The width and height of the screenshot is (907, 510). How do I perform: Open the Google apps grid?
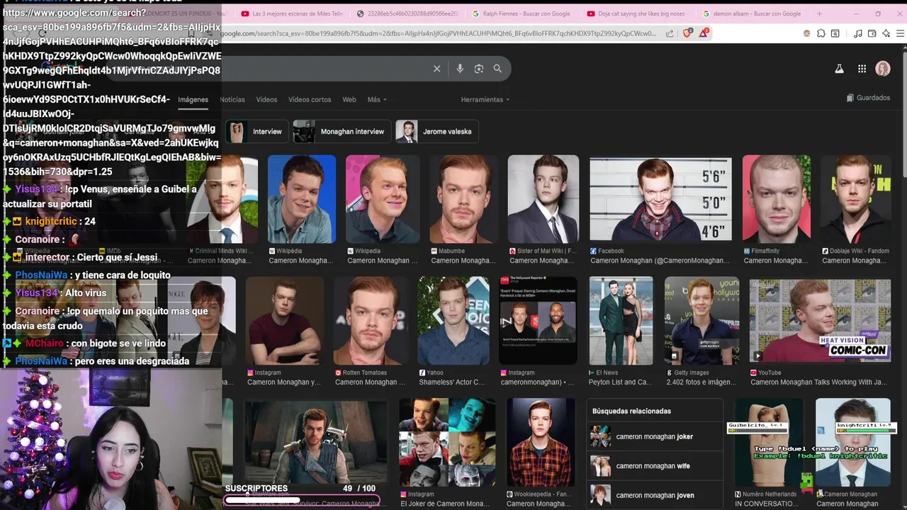point(862,69)
